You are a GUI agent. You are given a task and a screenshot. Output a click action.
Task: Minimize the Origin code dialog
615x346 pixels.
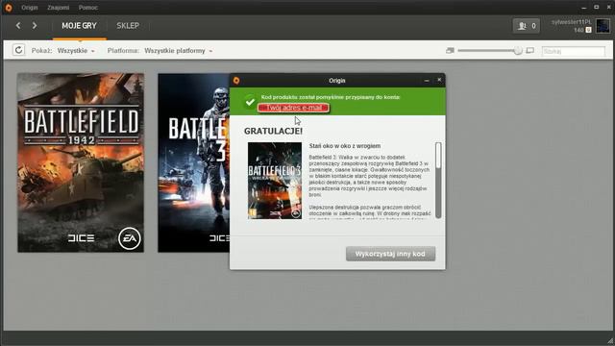(x=427, y=80)
